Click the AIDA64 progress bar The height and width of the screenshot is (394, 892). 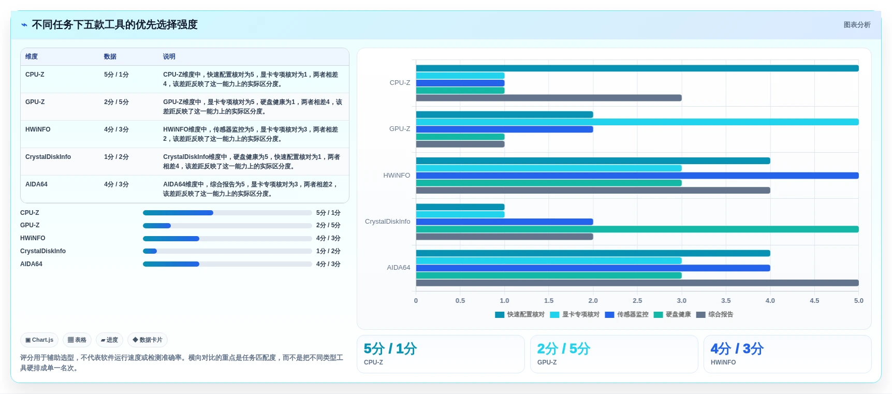point(227,264)
